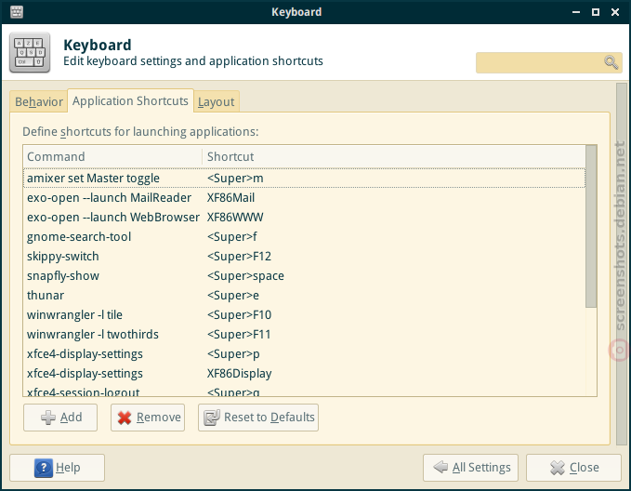The image size is (631, 491).
Task: Minimize the Keyboard window
Action: click(x=576, y=12)
